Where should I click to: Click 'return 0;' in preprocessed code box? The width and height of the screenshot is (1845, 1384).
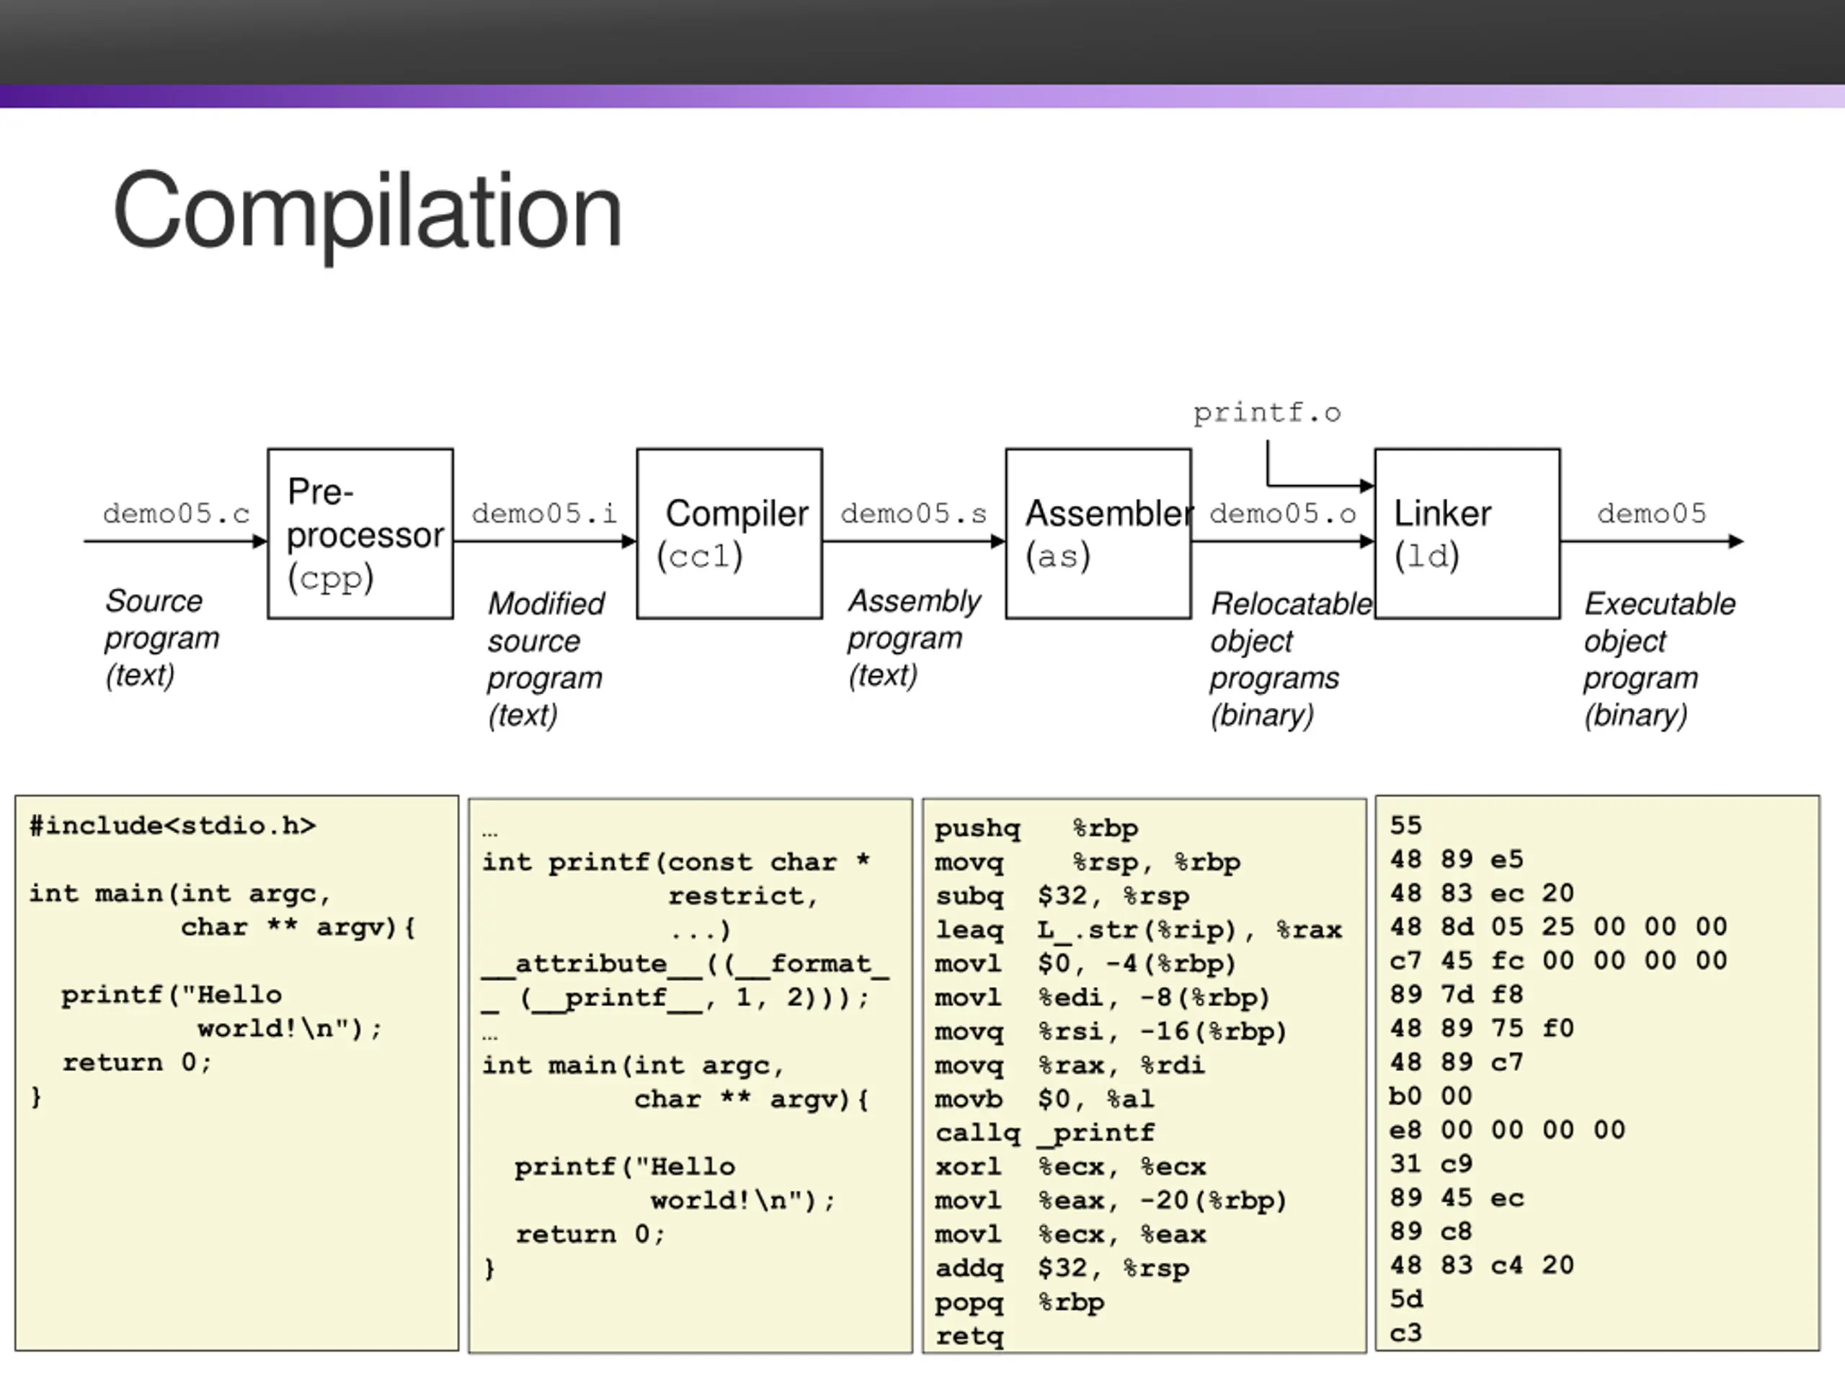[x=590, y=1235]
